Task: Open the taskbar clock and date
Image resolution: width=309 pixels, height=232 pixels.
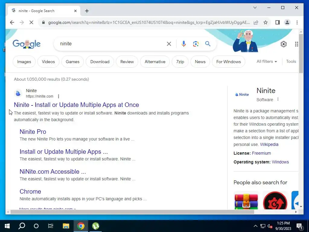Action: coord(283,226)
